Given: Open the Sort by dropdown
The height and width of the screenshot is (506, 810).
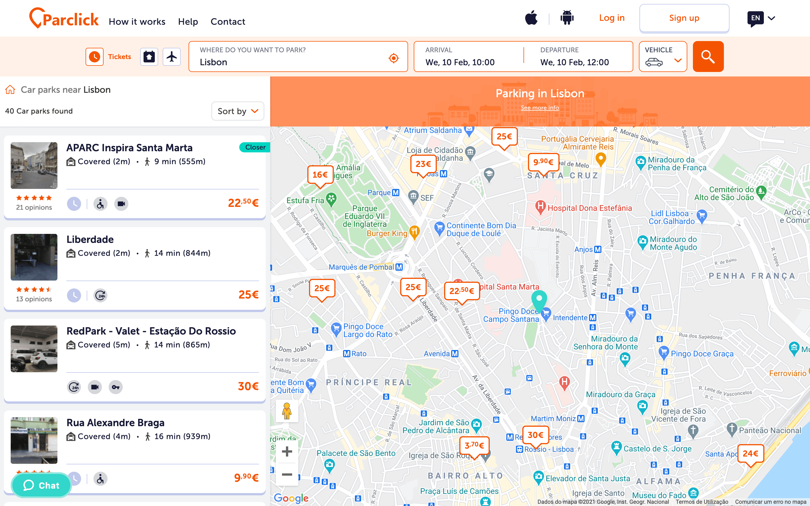Looking at the screenshot, I should pos(238,111).
